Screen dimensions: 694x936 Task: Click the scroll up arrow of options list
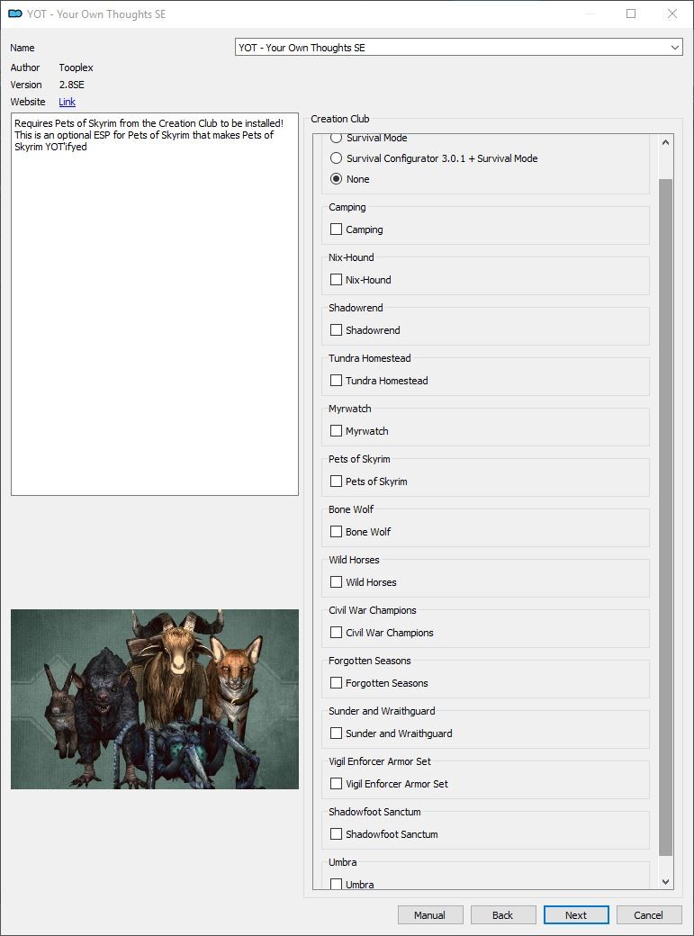(665, 143)
